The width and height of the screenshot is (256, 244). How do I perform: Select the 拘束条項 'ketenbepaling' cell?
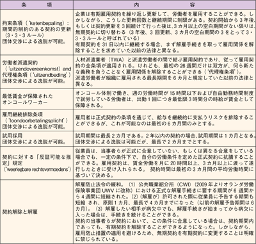coord(36,32)
